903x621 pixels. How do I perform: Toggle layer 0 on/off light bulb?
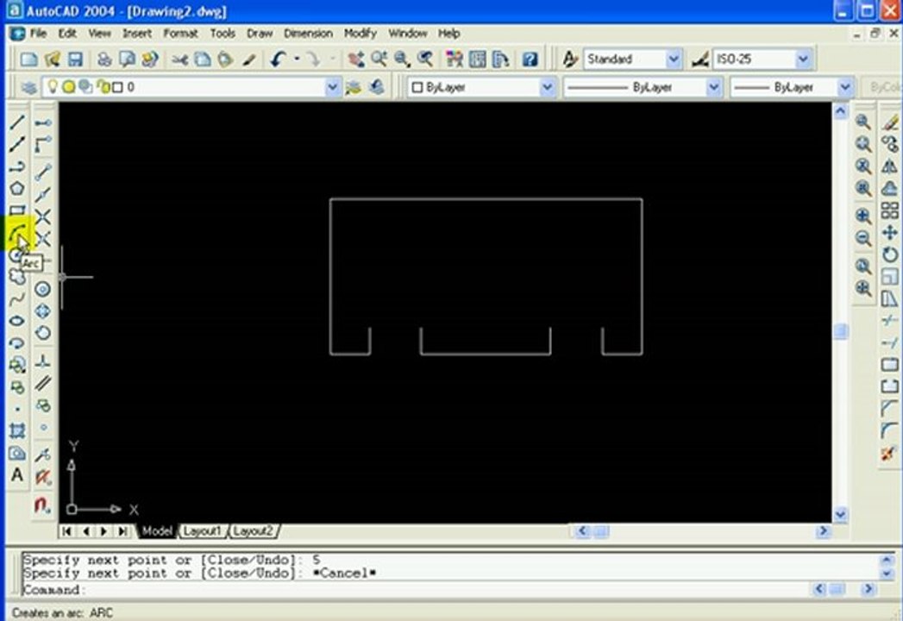pyautogui.click(x=53, y=87)
